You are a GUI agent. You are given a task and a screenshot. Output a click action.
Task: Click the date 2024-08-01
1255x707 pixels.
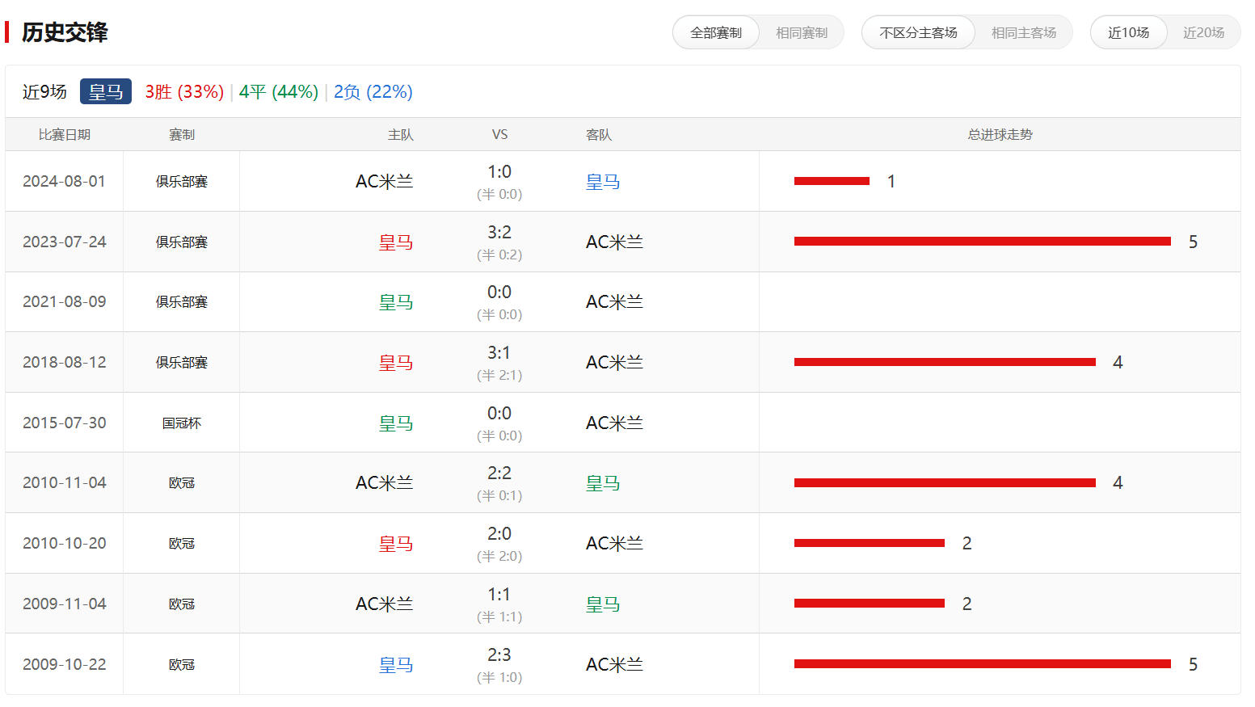65,181
